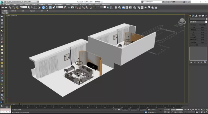Select the Select and Move tool

click(44, 7)
